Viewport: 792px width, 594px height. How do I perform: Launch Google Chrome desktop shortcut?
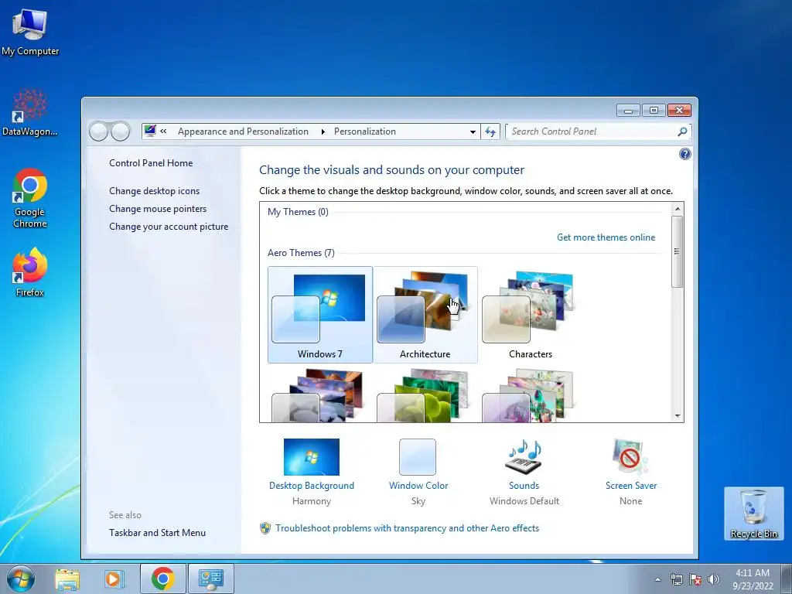tap(30, 198)
